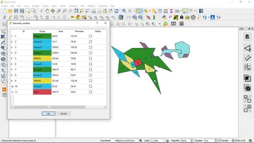Click the yellow UNION group cell in row 5

click(42, 58)
